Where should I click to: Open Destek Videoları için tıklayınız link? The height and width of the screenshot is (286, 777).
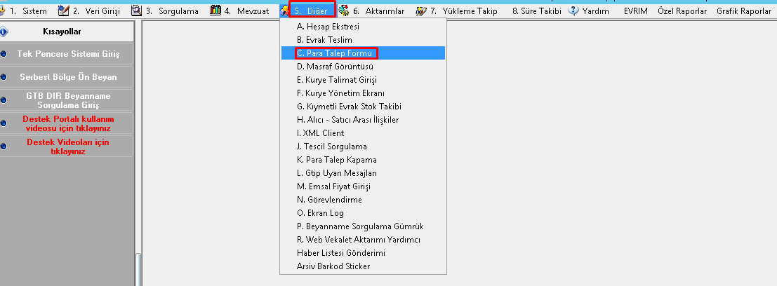pyautogui.click(x=68, y=147)
